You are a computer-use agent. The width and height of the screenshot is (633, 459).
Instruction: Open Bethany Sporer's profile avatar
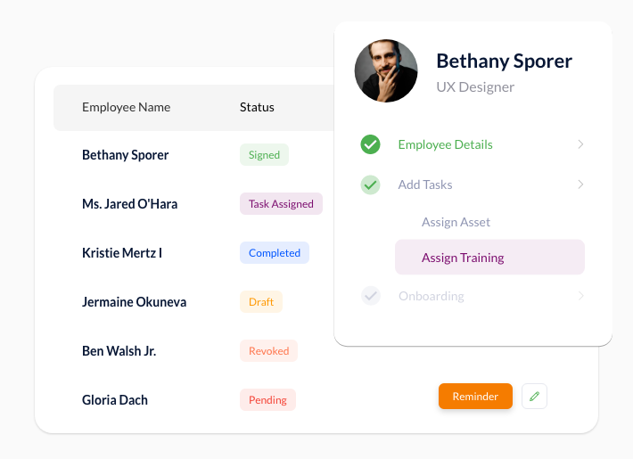386,70
